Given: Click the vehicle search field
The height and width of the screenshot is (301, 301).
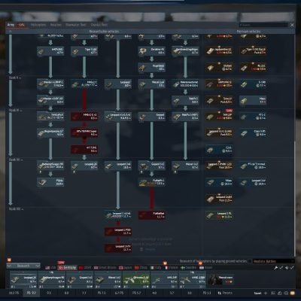Looking at the screenshot, I should point(263,25).
